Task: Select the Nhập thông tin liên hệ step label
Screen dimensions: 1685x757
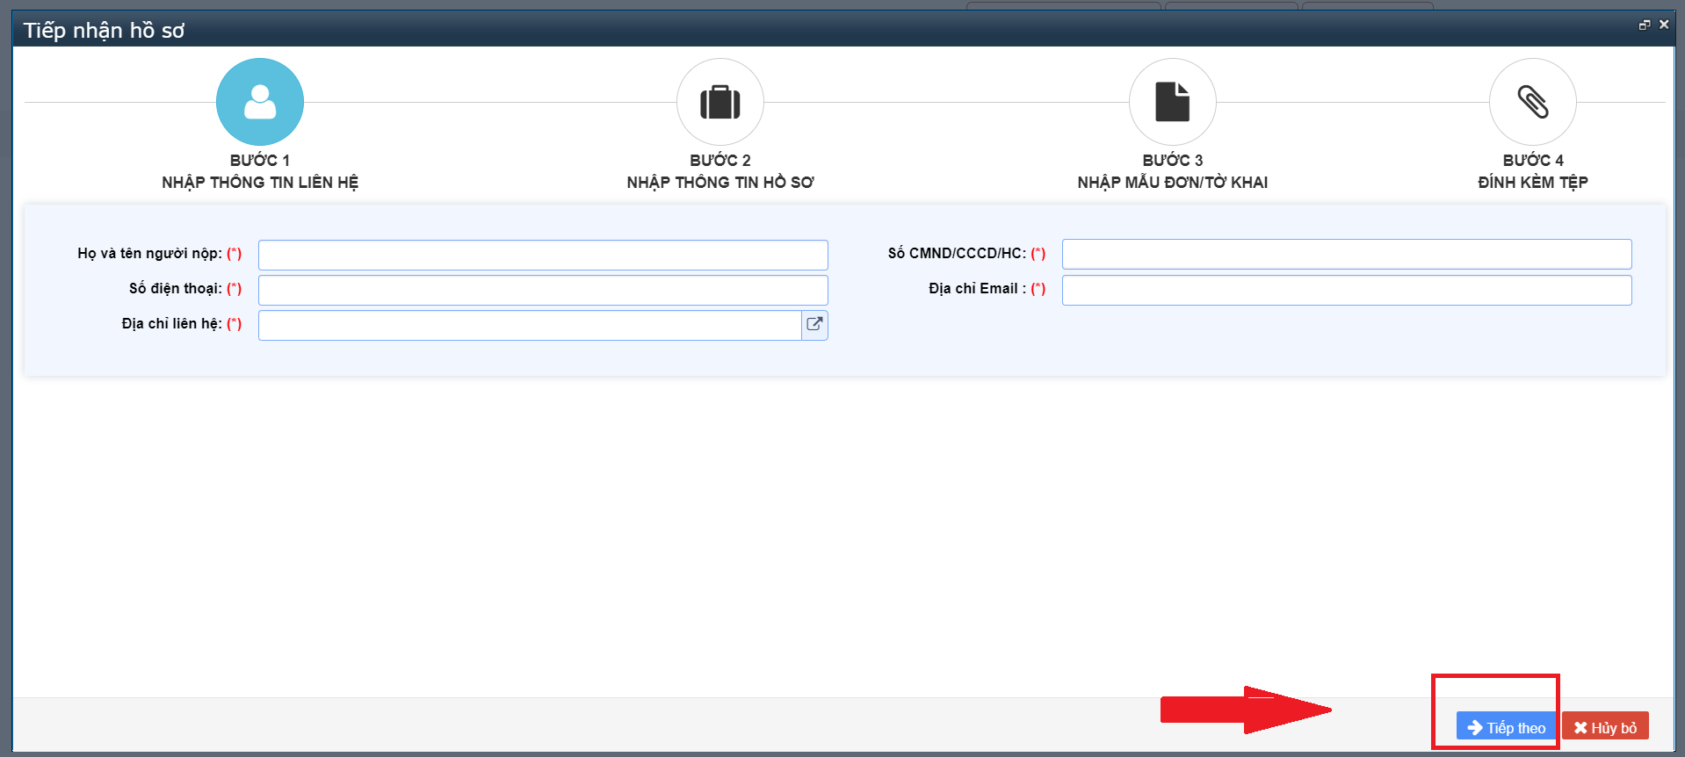Action: point(260,182)
